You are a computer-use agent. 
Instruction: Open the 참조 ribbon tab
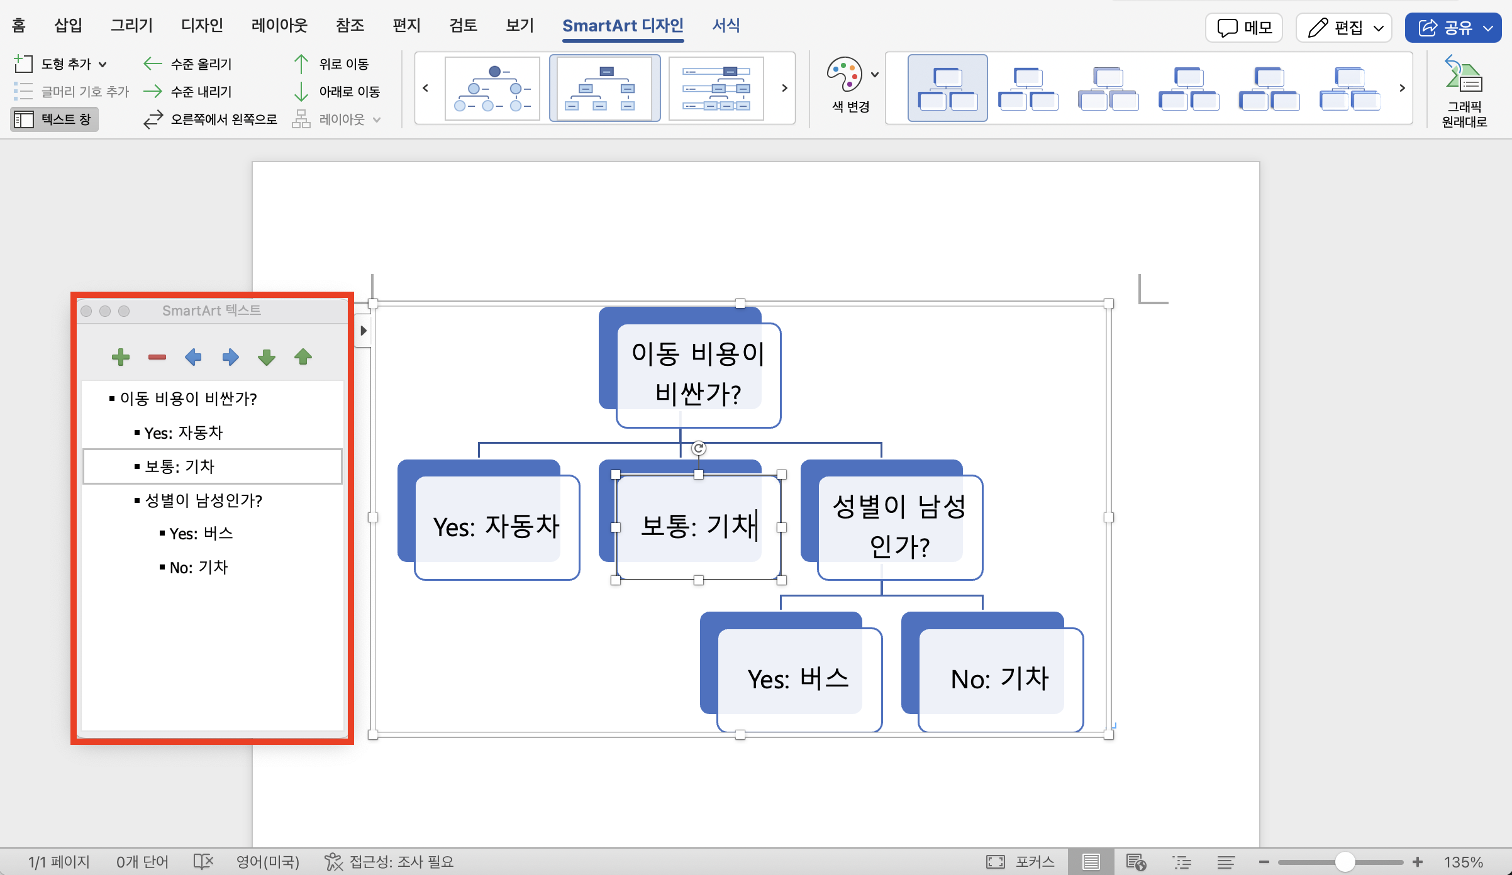click(x=350, y=26)
